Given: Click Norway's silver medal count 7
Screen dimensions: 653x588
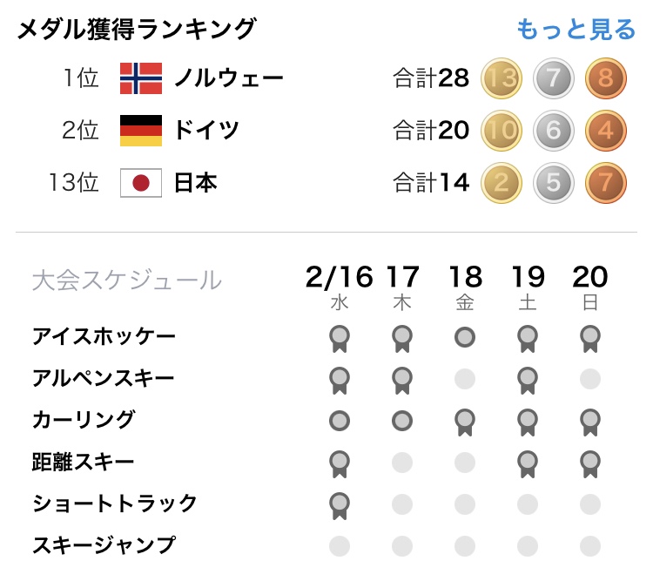Looking at the screenshot, I should [554, 78].
